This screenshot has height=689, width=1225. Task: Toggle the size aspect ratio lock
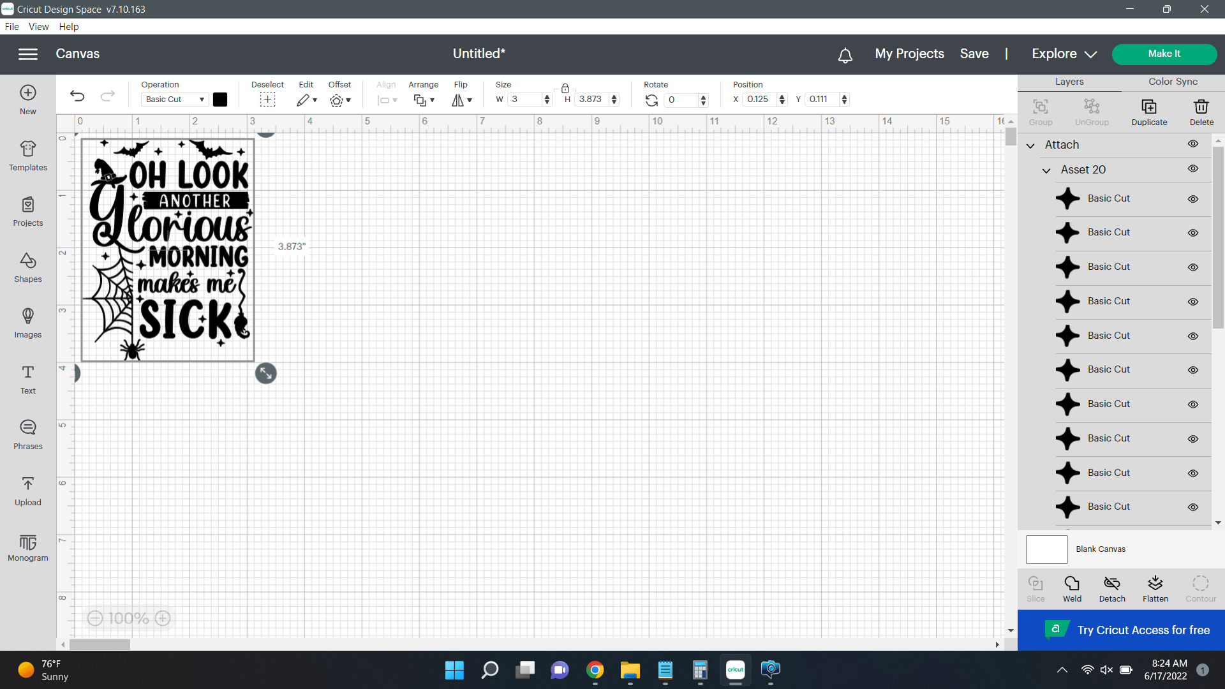click(x=565, y=88)
